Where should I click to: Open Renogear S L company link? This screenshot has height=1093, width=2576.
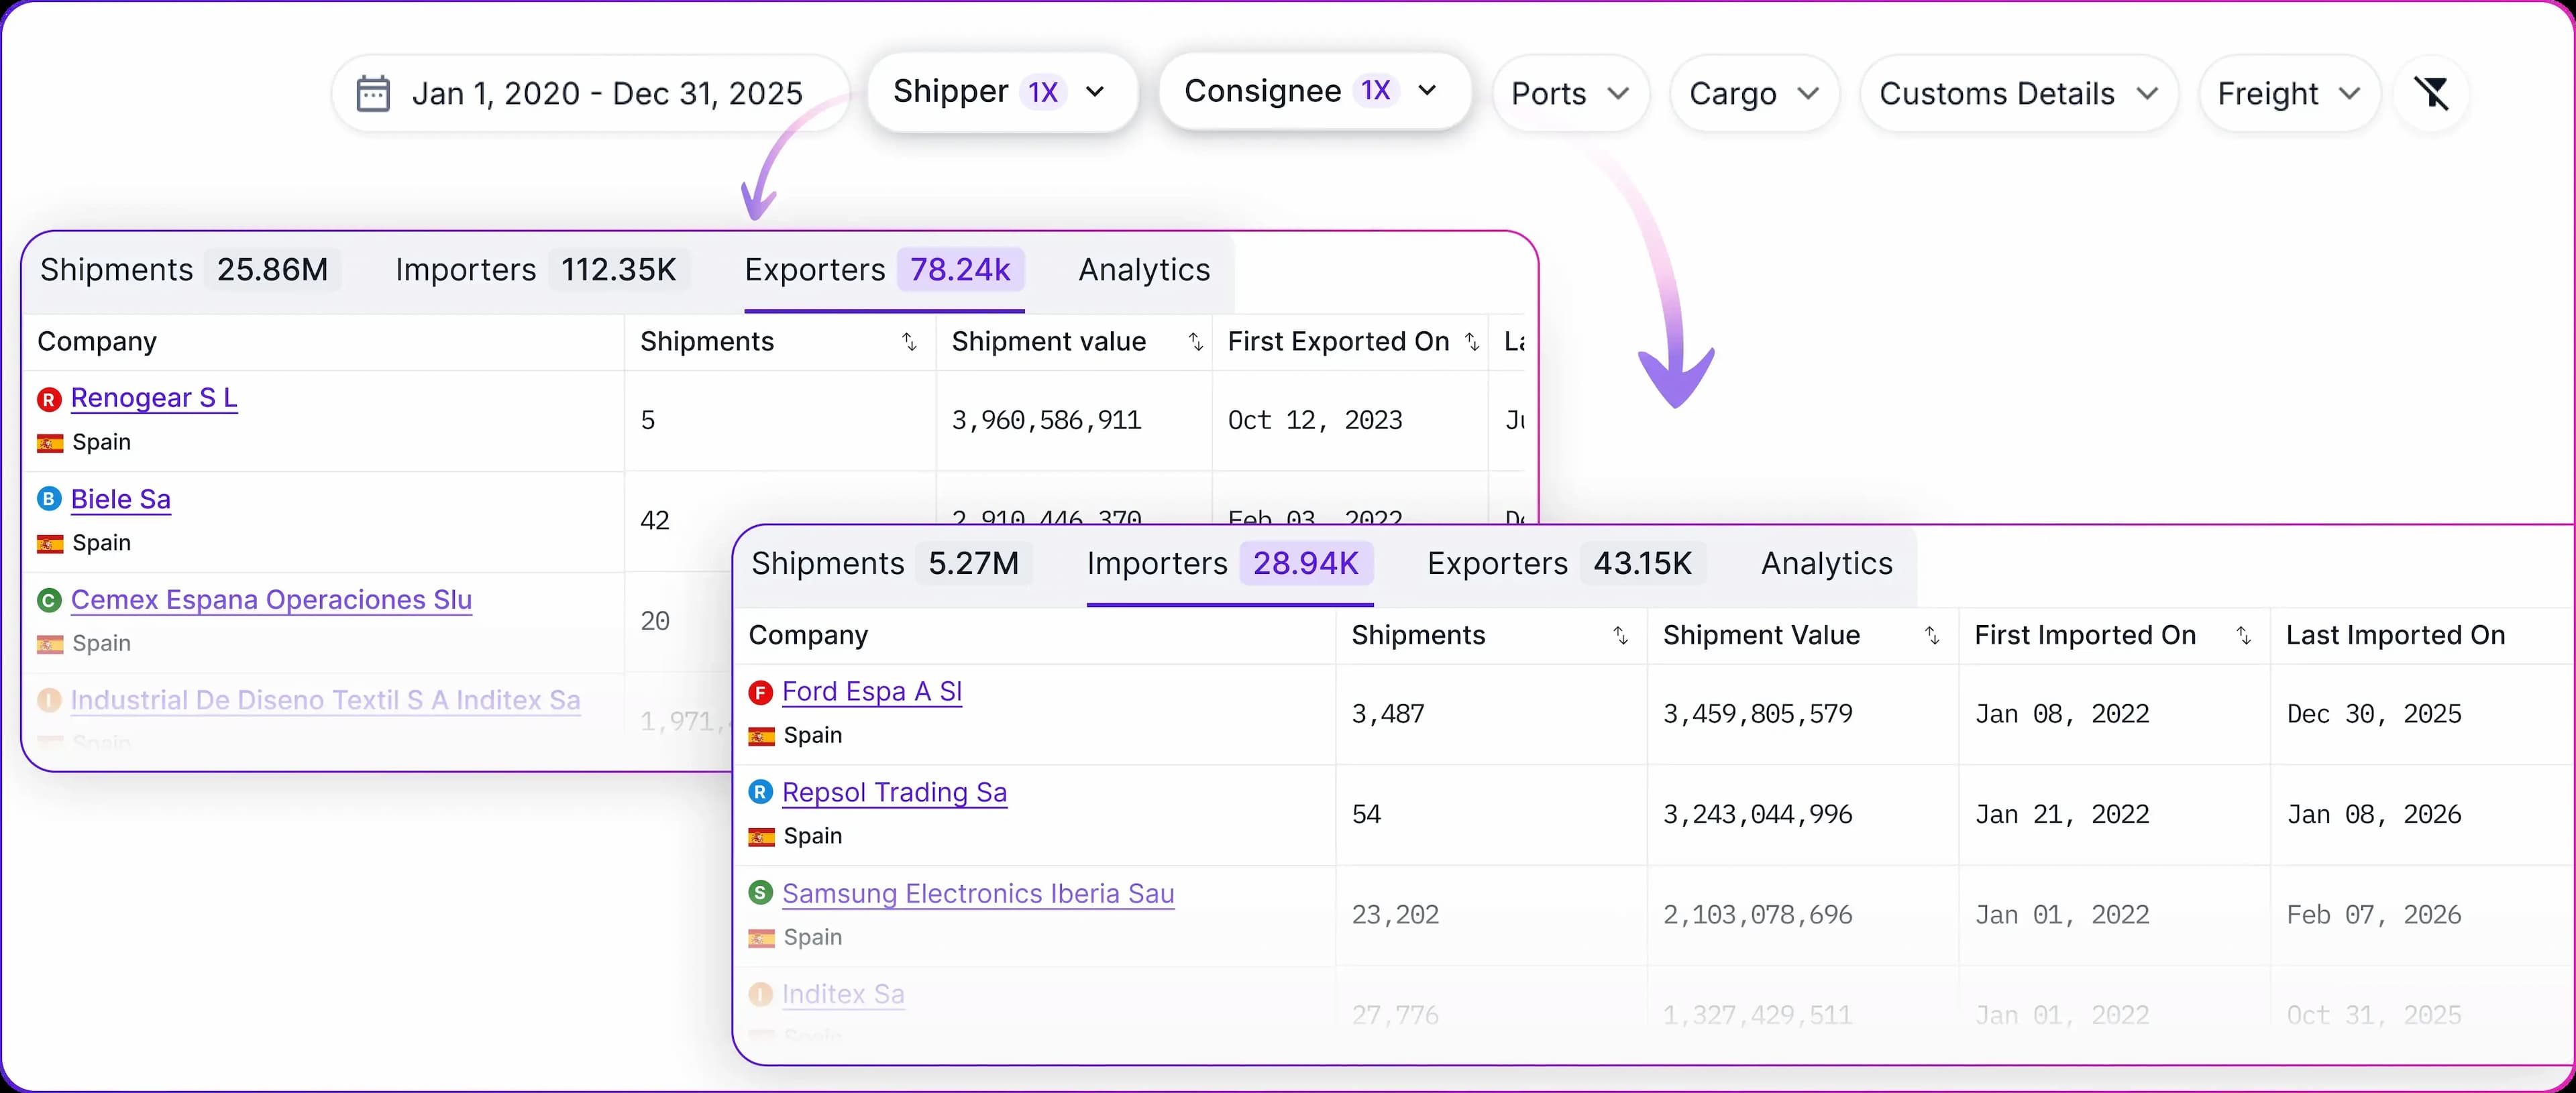[x=154, y=398]
